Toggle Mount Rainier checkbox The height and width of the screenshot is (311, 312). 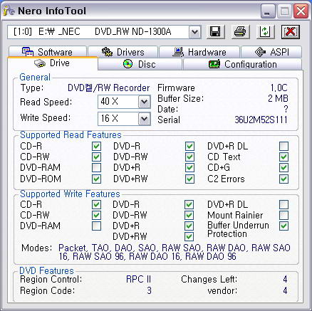coord(284,215)
